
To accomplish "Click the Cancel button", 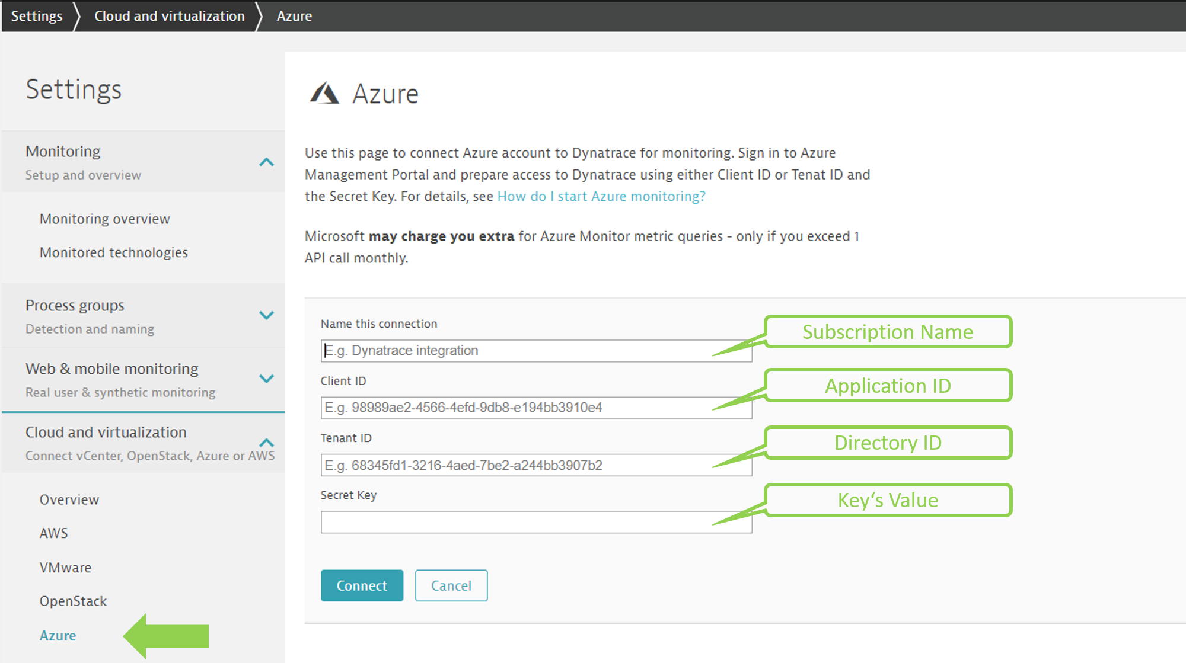I will [x=451, y=586].
